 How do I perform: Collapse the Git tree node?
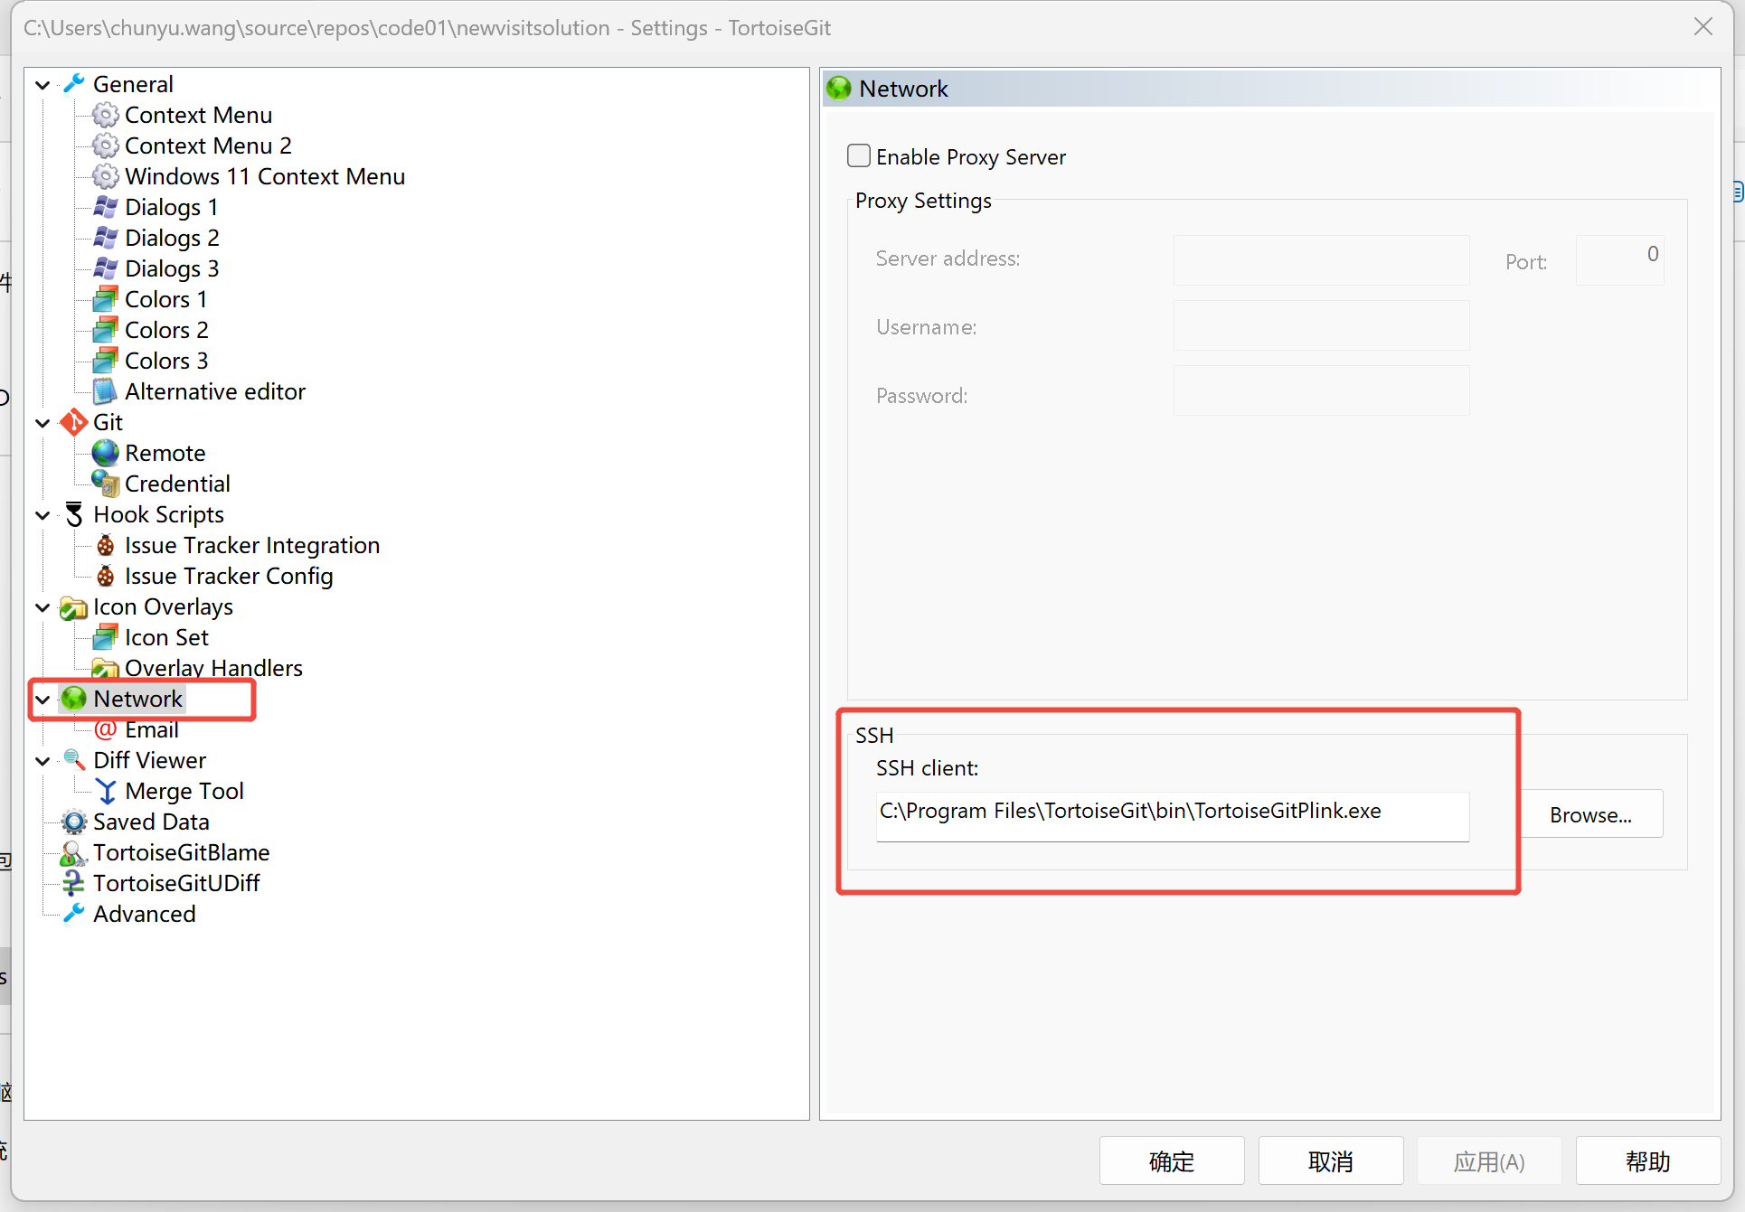click(42, 423)
